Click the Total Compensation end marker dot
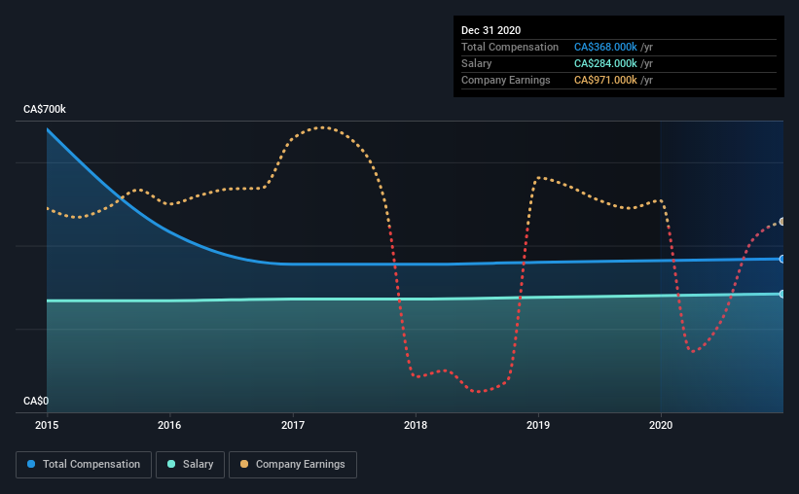Screen dimensions: 799x494 (x=781, y=260)
